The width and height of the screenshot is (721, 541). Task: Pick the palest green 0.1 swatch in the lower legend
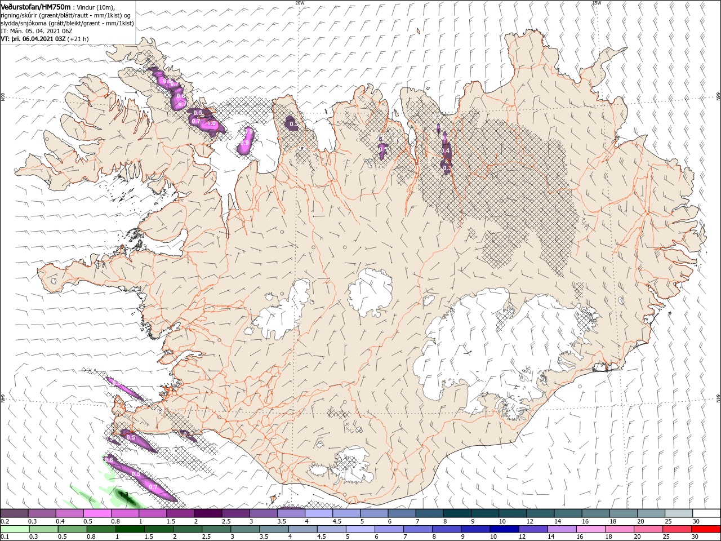pos(15,529)
